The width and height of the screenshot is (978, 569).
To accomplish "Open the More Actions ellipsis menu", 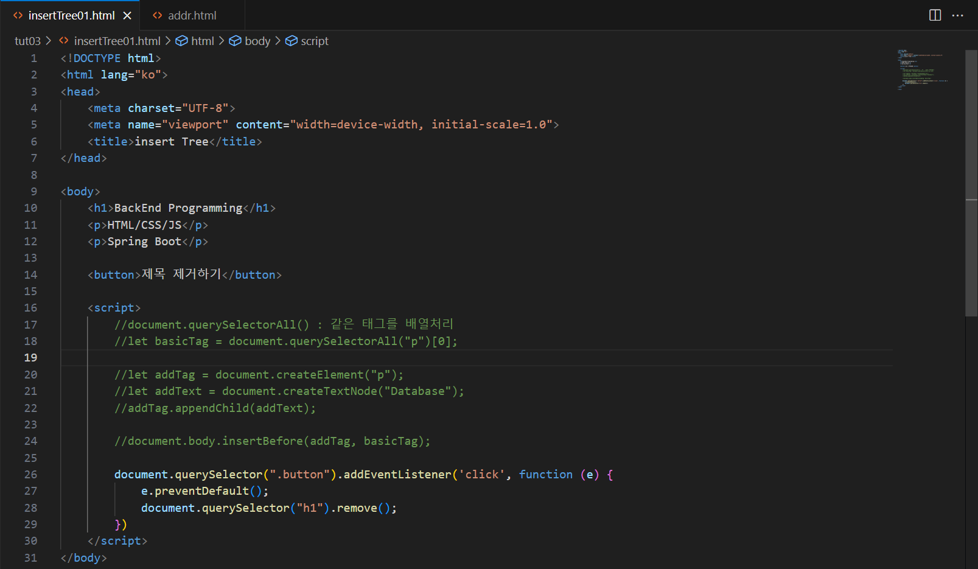I will (x=958, y=15).
